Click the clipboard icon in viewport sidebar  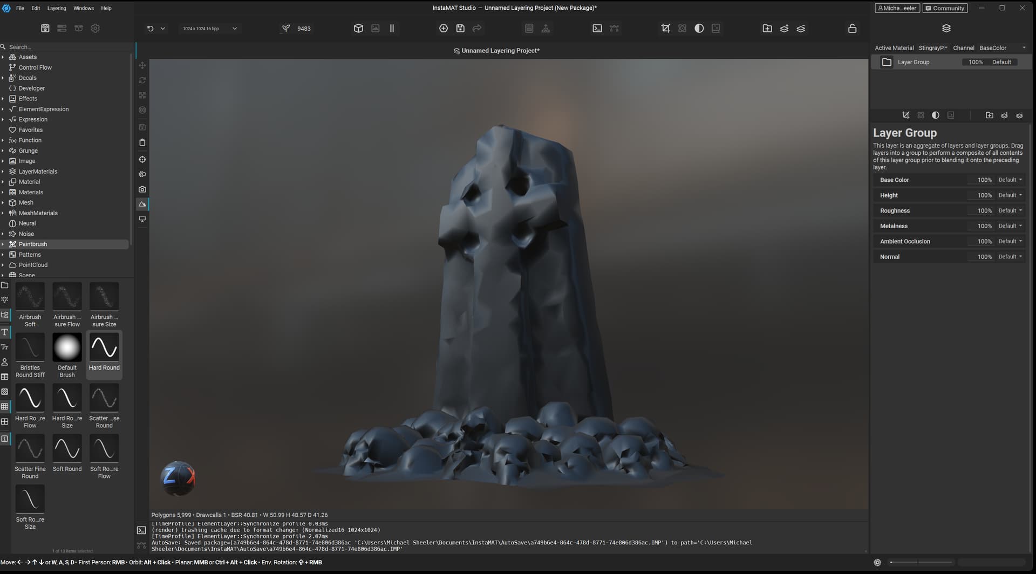[142, 142]
